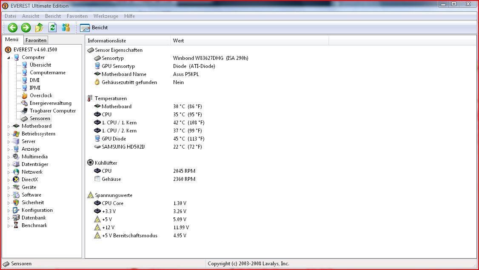Expand the Betriebssystem tree node
This screenshot has width=479, height=270.
(9, 134)
